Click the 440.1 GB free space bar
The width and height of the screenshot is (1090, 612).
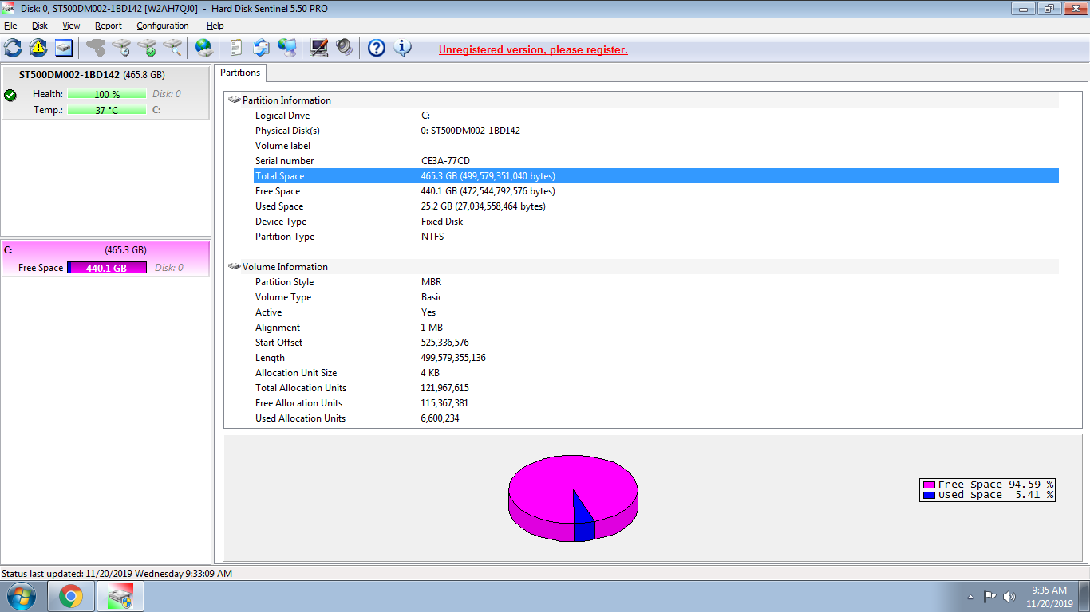click(107, 268)
